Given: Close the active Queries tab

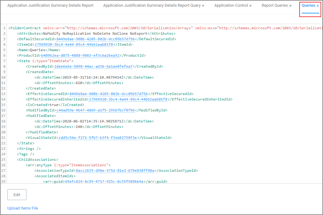Looking at the screenshot, I should click(318, 6).
